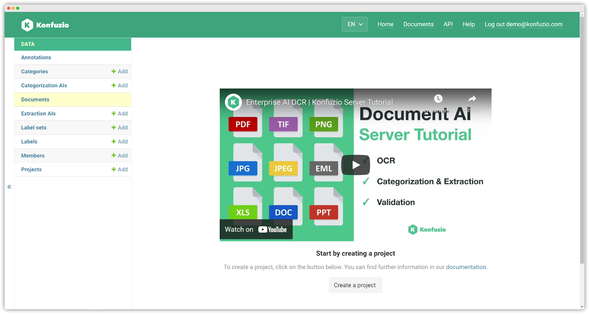Click Watch on YouTube button

coord(256,229)
